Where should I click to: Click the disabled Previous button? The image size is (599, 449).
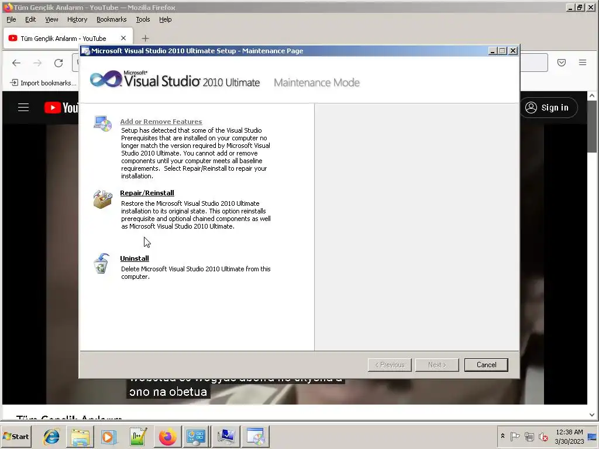coord(390,365)
